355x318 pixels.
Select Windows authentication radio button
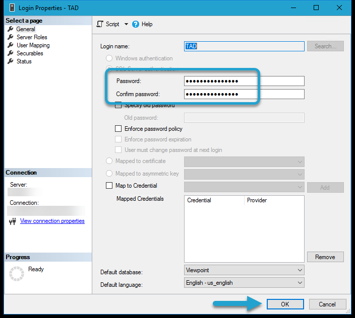pos(109,58)
